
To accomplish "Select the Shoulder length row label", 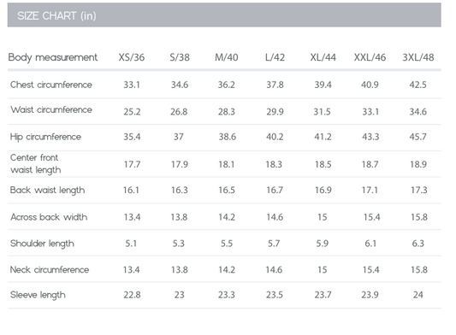I will (x=42, y=244).
